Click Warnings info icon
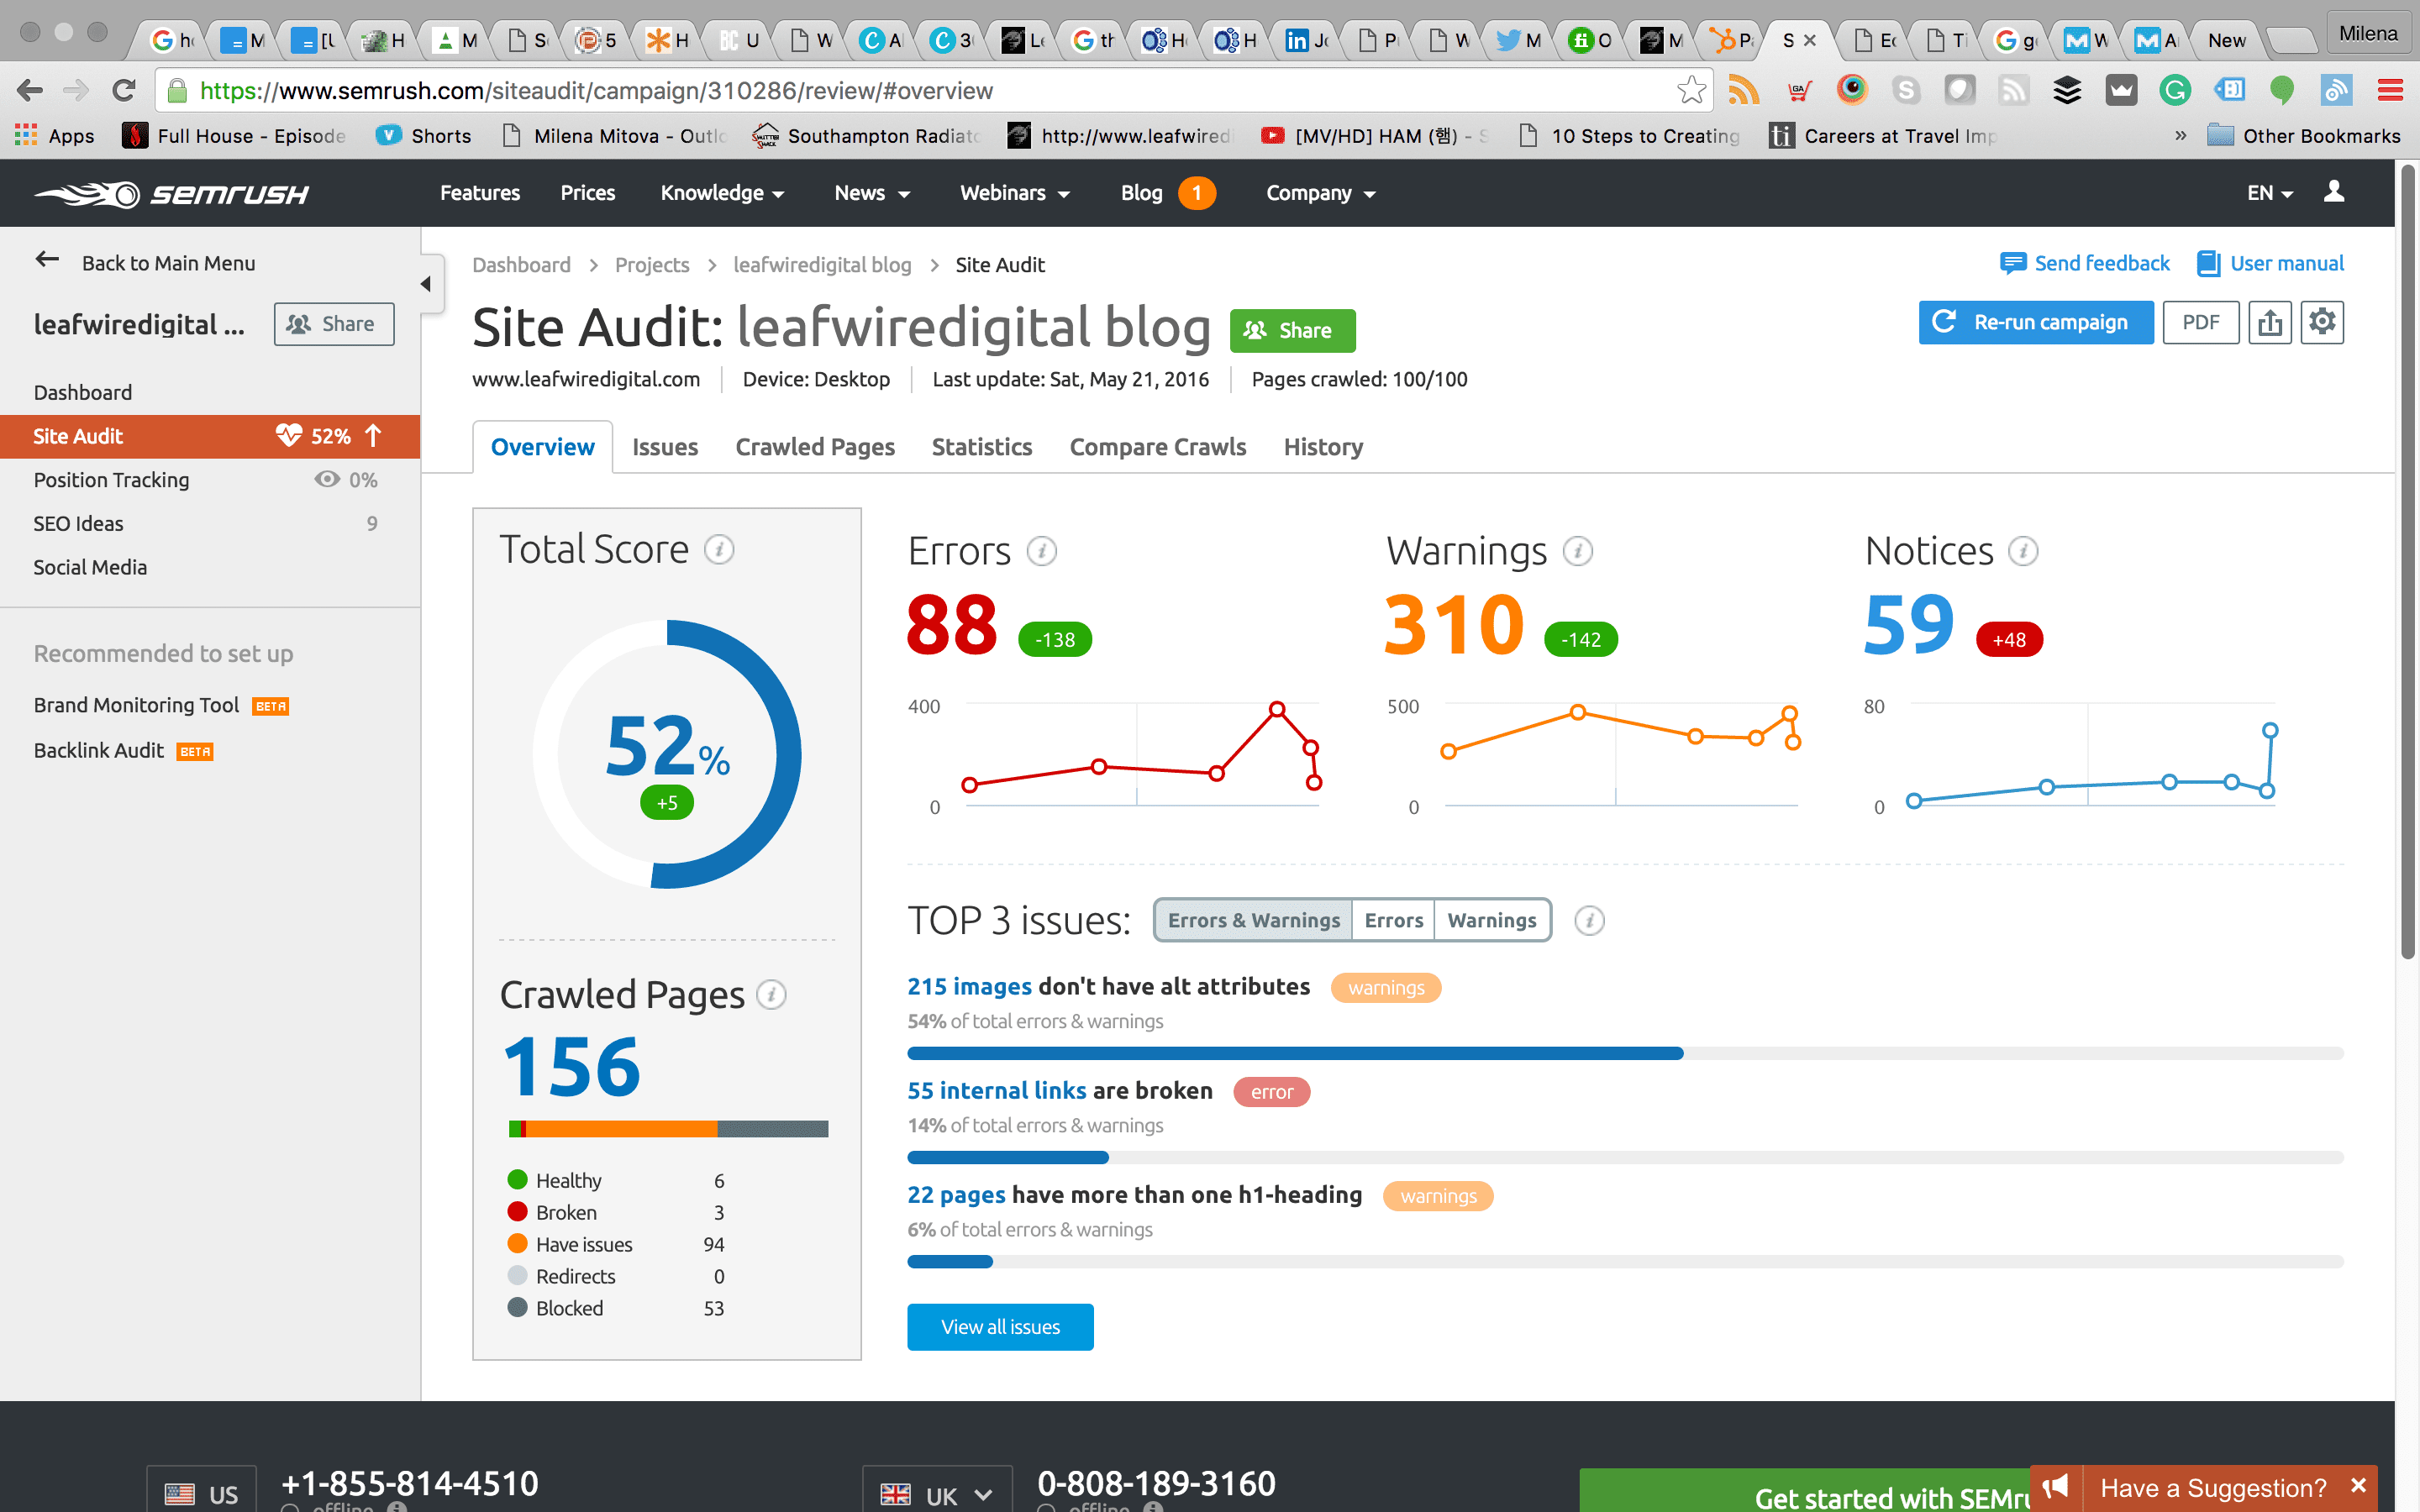2420x1512 pixels. click(1578, 551)
